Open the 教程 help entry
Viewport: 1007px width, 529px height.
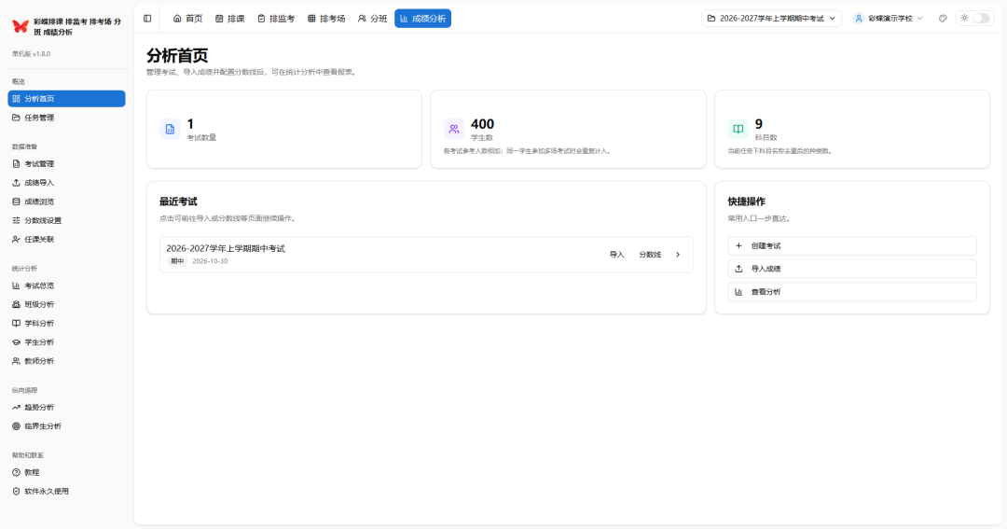tap(66, 472)
